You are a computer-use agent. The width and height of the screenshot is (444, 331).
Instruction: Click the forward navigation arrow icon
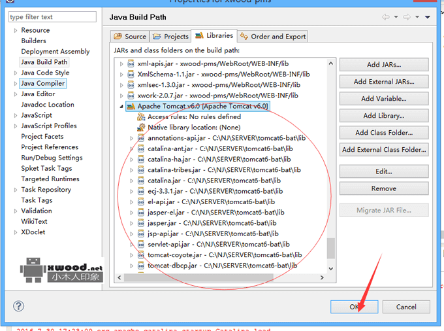tap(407, 17)
